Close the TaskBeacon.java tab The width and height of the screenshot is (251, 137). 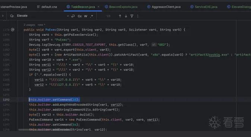pos(98,7)
